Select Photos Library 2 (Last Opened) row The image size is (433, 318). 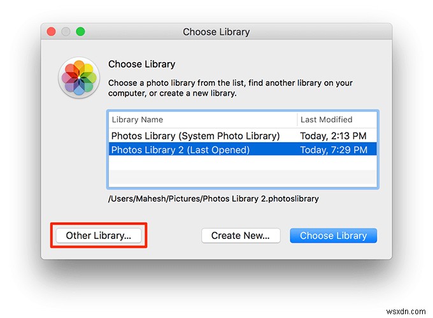(x=180, y=150)
